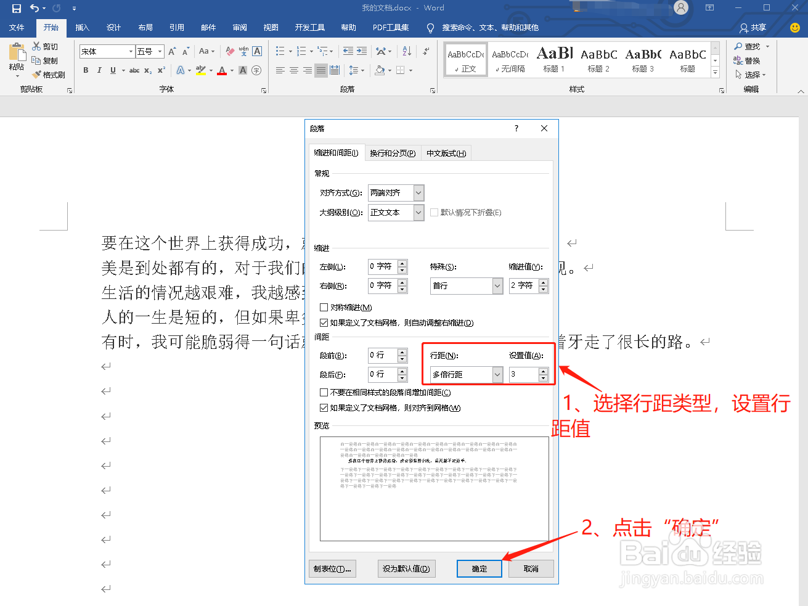Uncheck 如果定义了文档网格，则对齐到网格 checkbox
The width and height of the screenshot is (808, 606).
coord(324,407)
